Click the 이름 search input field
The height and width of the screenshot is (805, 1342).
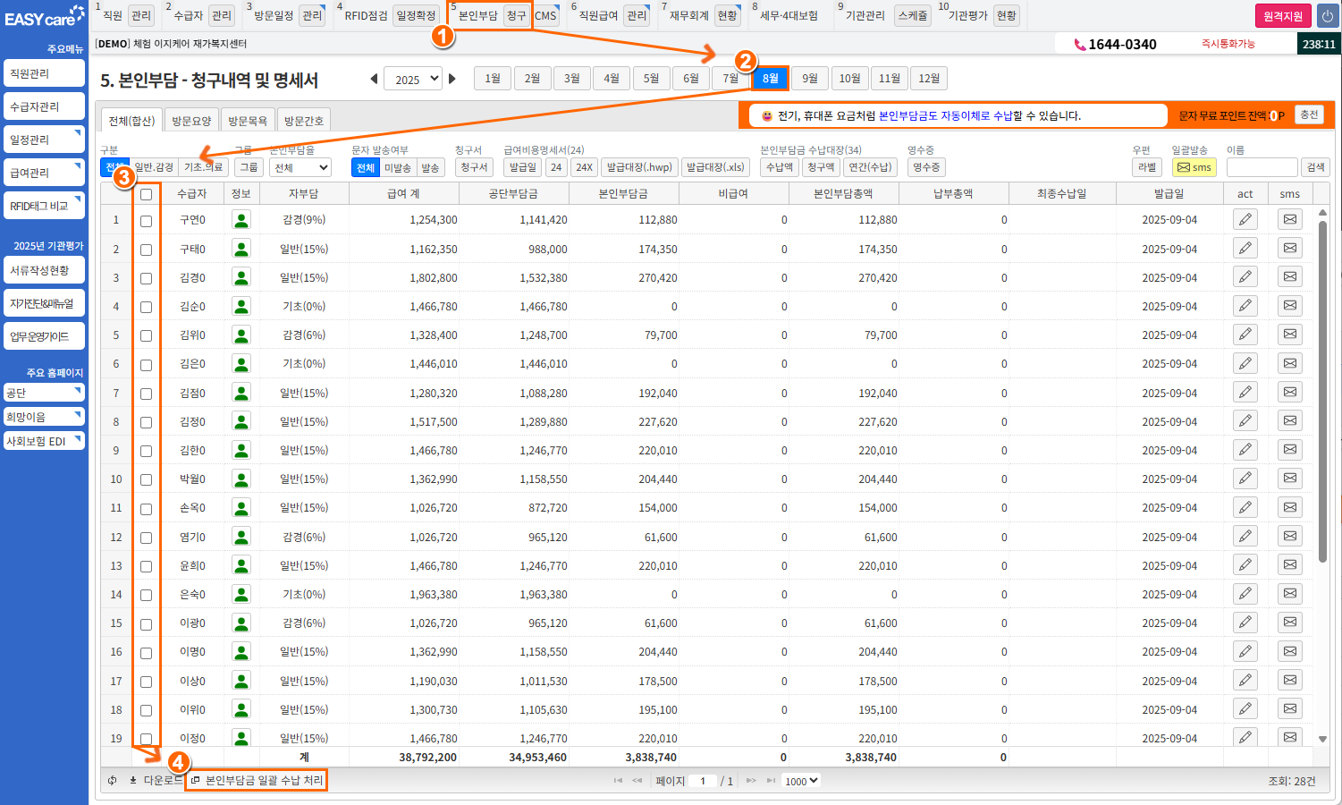coord(1261,167)
